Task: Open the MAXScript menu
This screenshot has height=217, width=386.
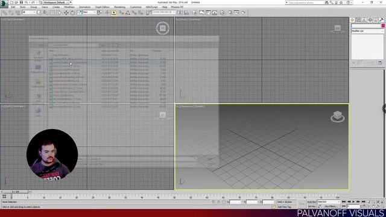Action: pyautogui.click(x=151, y=7)
